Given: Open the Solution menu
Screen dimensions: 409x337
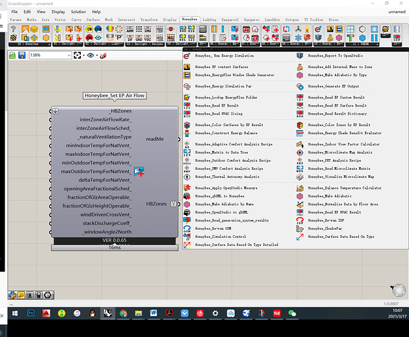Looking at the screenshot, I should (78, 11).
